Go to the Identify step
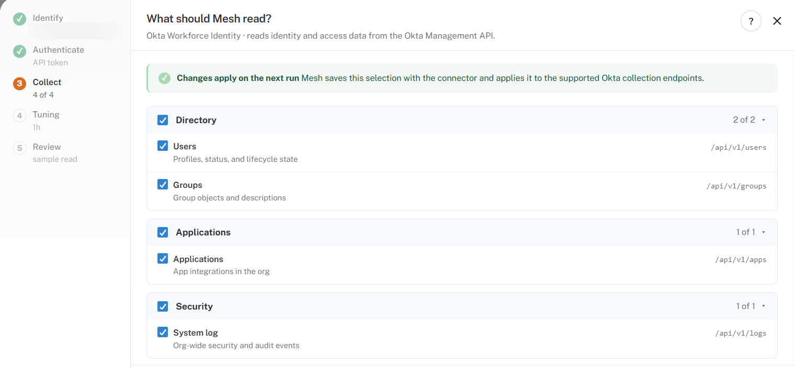This screenshot has height=368, width=795. click(x=48, y=18)
